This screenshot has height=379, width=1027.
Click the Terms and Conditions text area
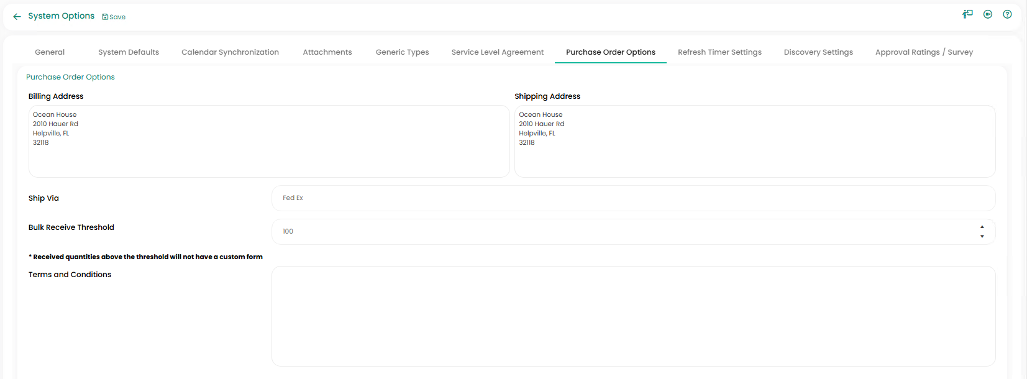click(632, 316)
